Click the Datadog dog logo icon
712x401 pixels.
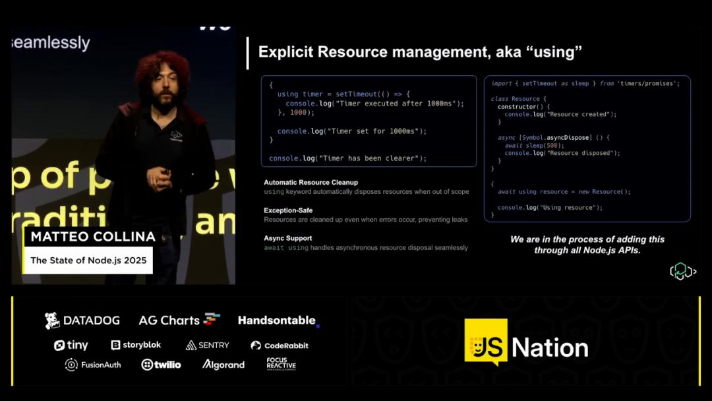pos(53,321)
